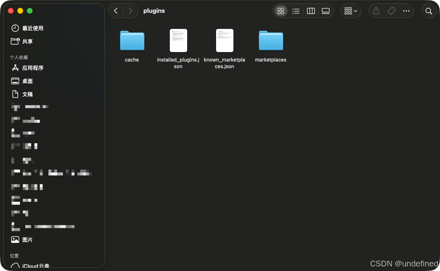Screen dimensions: 440x271
Task: Click the Share toolbar icon
Action: coord(376,11)
